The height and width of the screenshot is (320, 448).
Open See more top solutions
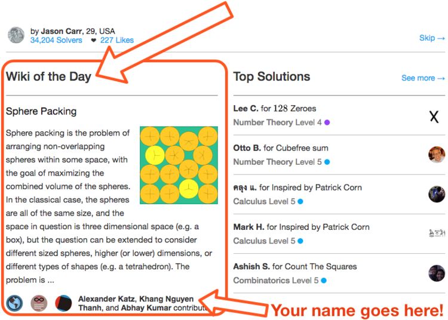[x=423, y=78]
